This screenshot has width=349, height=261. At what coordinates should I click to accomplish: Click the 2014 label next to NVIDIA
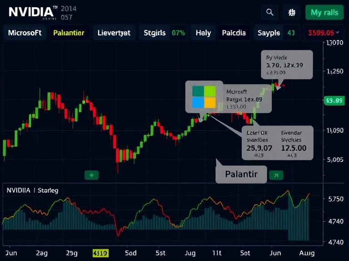coord(69,9)
